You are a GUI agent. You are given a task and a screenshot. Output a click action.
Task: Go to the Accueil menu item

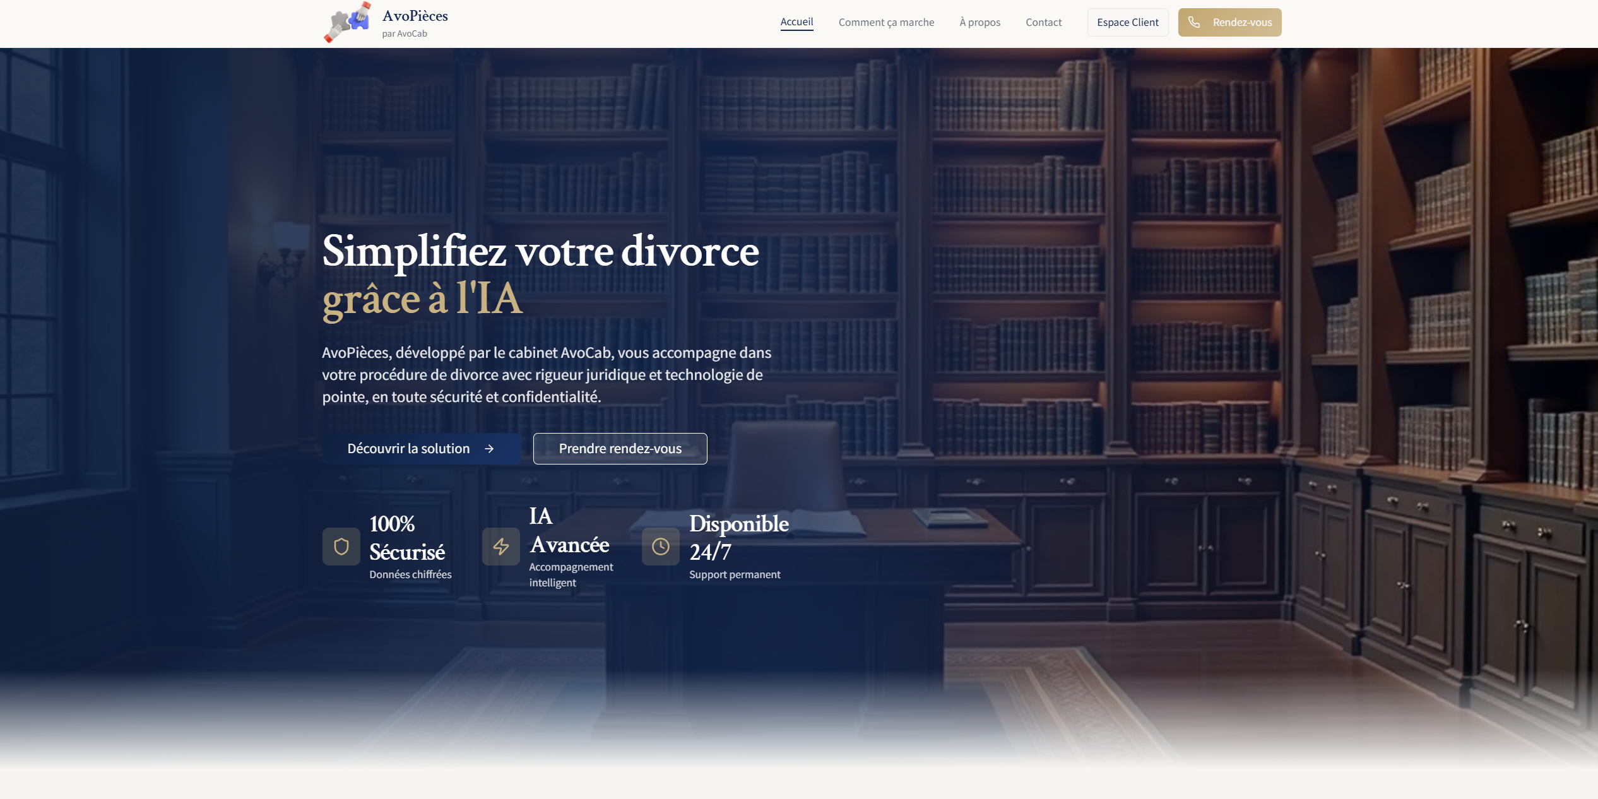coord(796,22)
